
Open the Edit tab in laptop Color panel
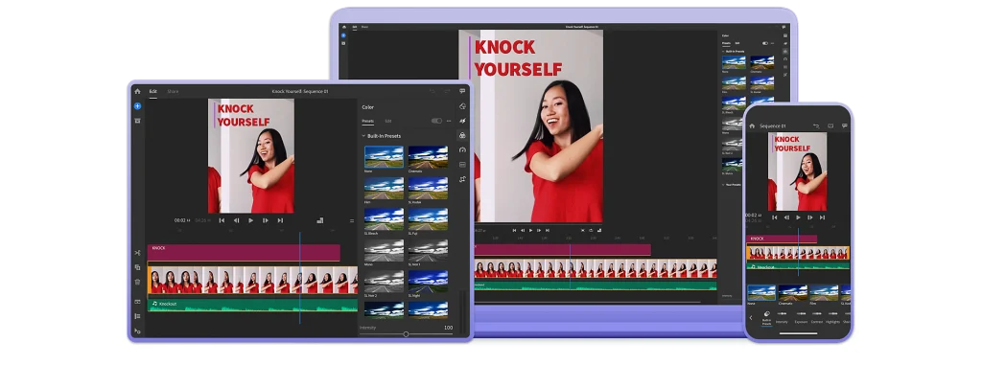pos(737,43)
